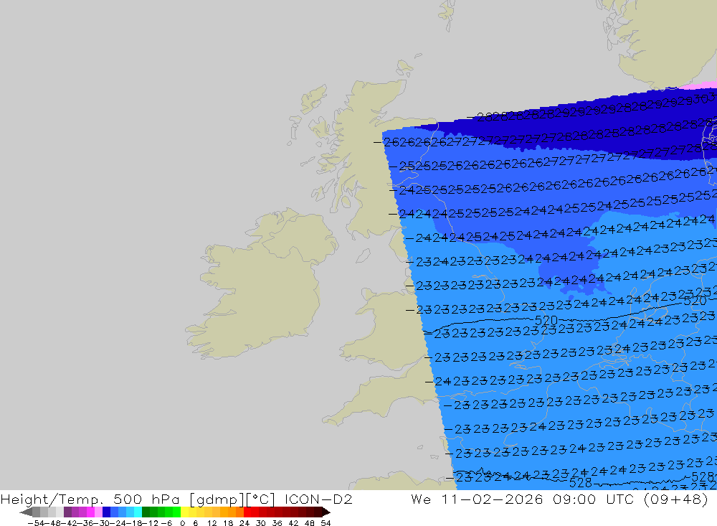
Task: Click the '36' legend tick label
Action: 277,523
